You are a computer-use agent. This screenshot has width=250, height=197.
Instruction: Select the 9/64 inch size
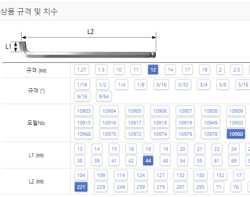(x=104, y=96)
